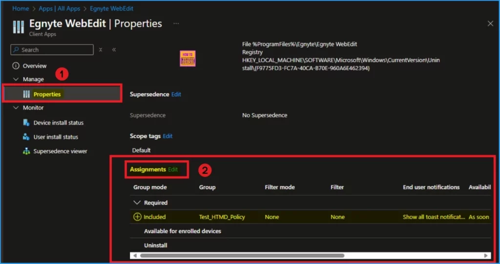Click the Supersedence viewer icon
Screen dimensions: 500x264
tap(26, 151)
